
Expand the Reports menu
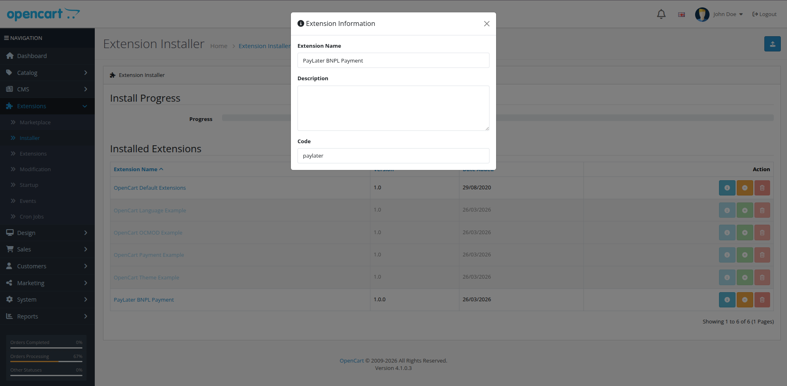(x=47, y=316)
